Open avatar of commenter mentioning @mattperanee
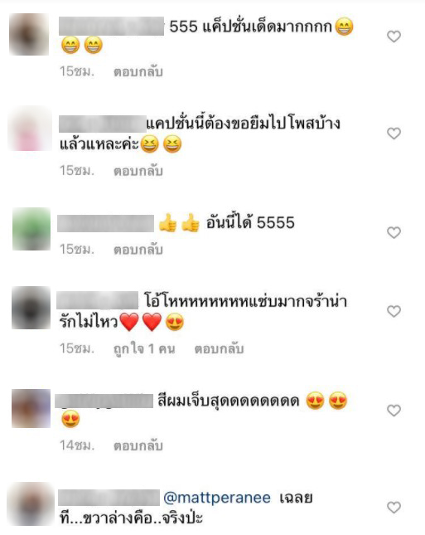Screen dimensions: 425x535 pos(31,504)
